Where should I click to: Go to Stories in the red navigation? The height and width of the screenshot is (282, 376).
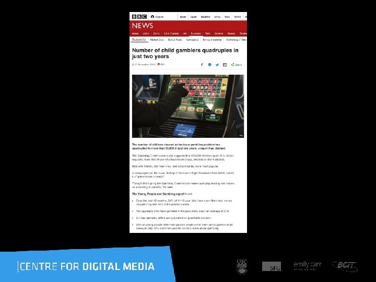[x=231, y=33]
